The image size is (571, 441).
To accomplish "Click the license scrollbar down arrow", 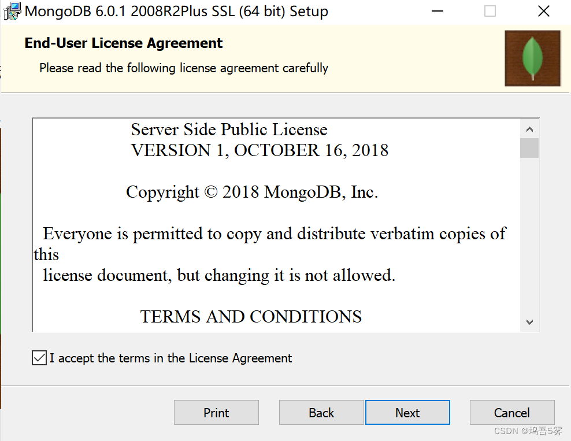I will [x=529, y=322].
